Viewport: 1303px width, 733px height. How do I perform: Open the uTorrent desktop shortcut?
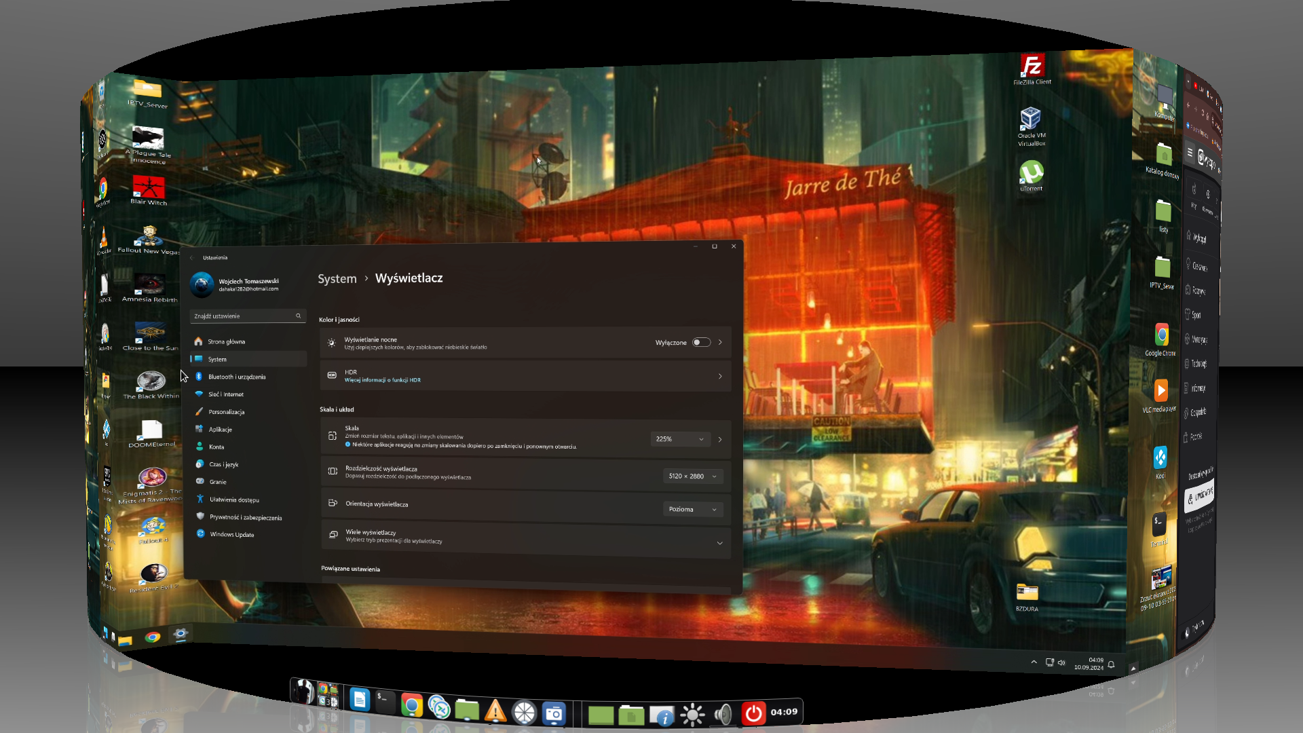(1031, 174)
